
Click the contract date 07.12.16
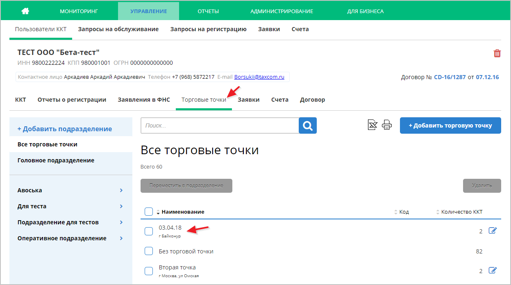click(487, 77)
